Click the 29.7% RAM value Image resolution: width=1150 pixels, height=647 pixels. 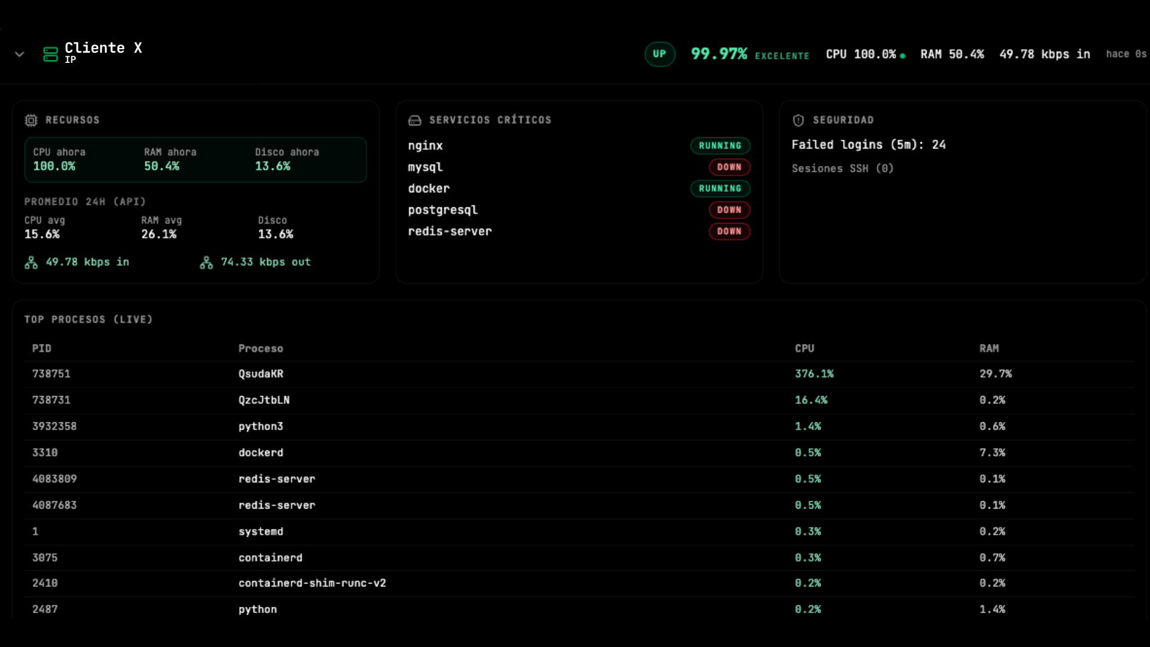coord(995,374)
